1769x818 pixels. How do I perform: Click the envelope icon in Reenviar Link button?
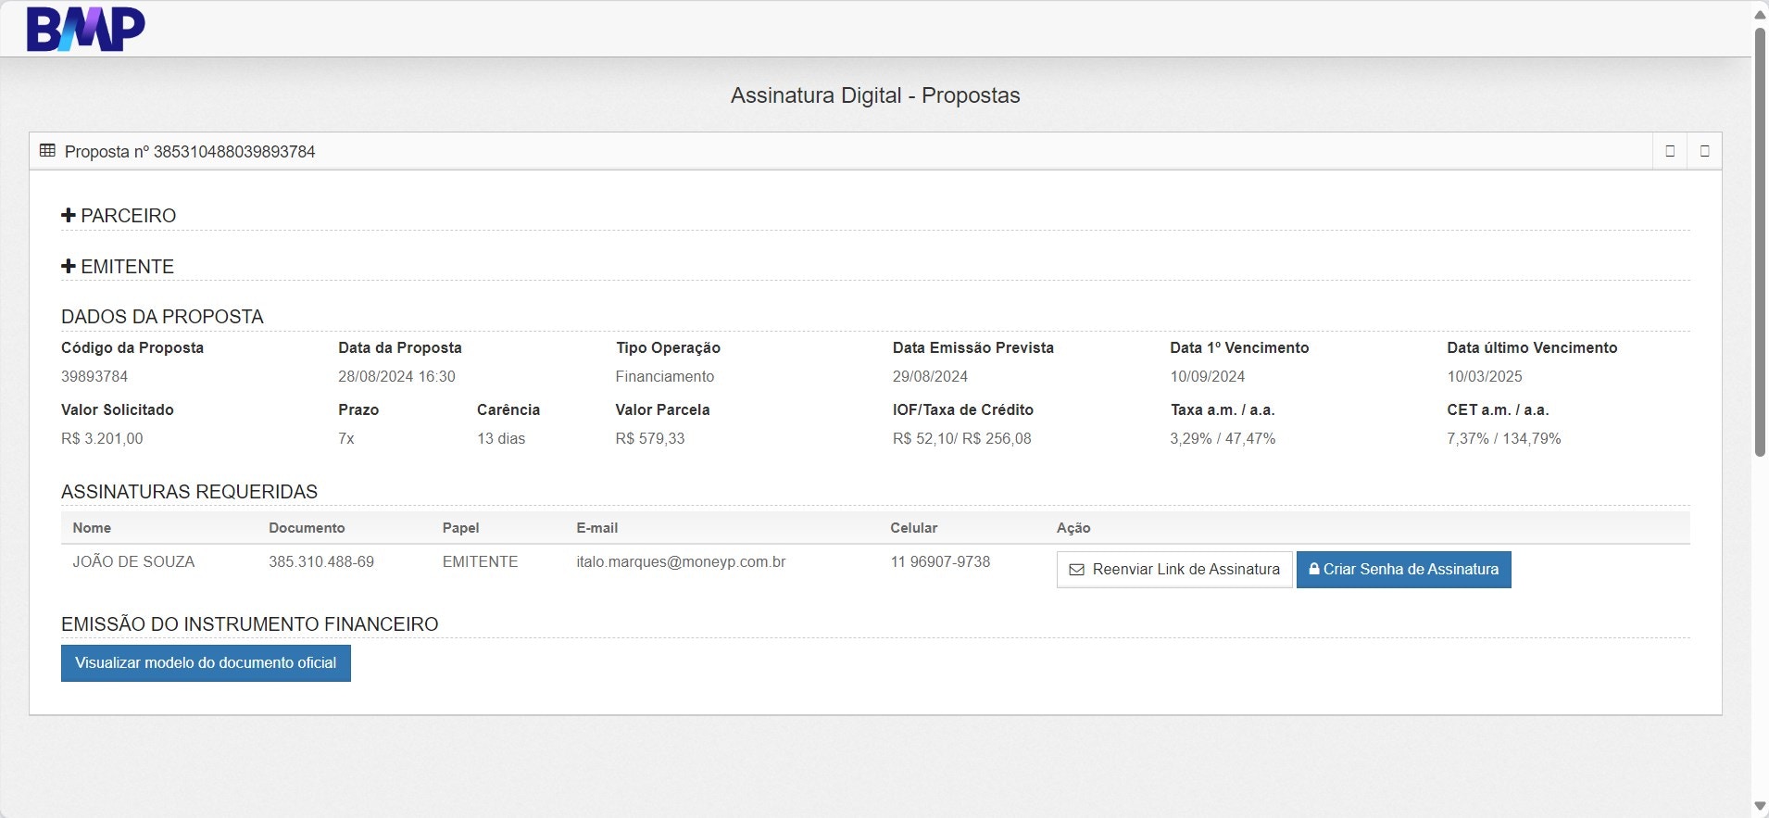1076,570
